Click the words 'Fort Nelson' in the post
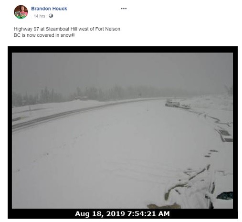This screenshot has width=242, height=222. click(107, 29)
